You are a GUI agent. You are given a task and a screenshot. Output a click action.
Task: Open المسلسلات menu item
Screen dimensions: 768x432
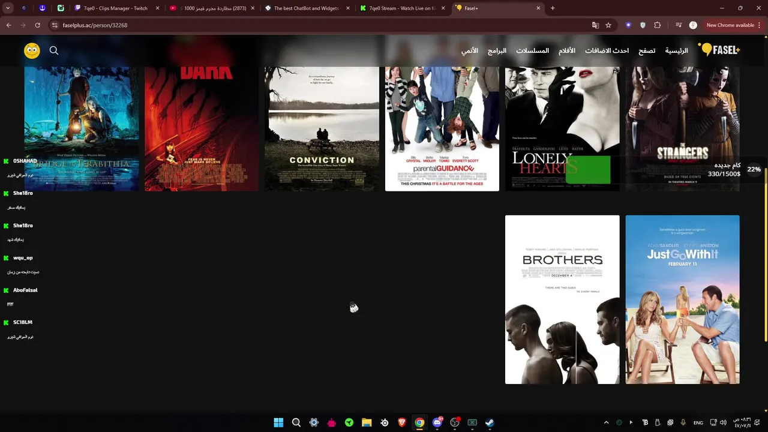tap(532, 50)
